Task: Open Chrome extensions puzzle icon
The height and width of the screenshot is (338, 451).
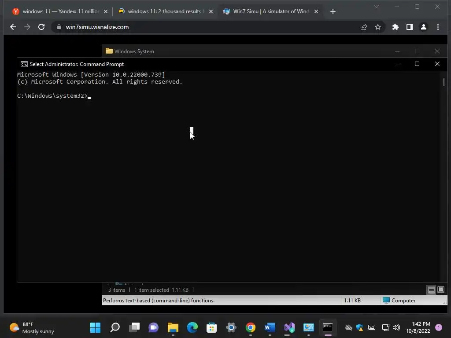Action: click(396, 27)
